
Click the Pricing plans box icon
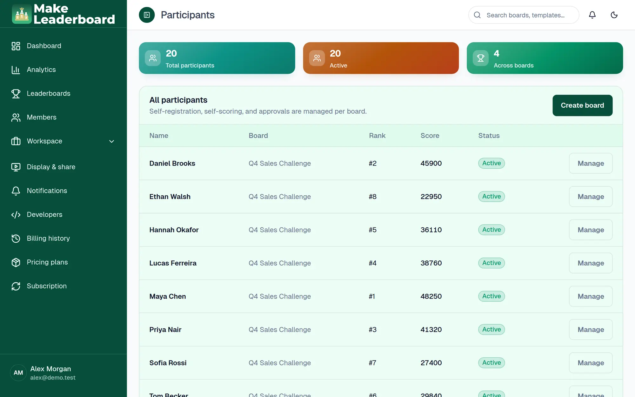[x=16, y=262]
